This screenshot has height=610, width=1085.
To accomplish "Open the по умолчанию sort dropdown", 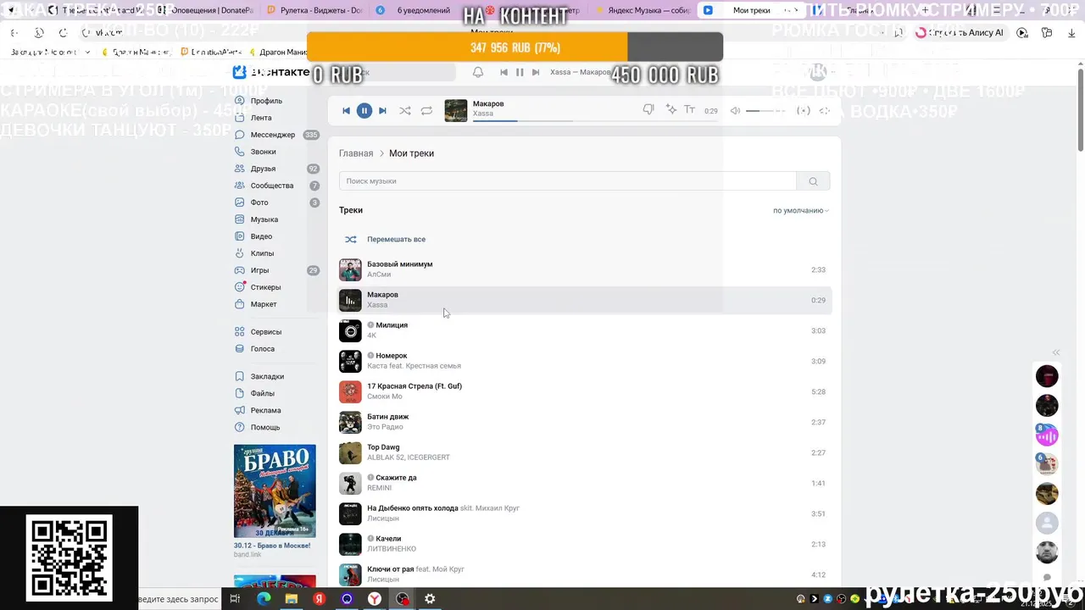I will (x=800, y=210).
